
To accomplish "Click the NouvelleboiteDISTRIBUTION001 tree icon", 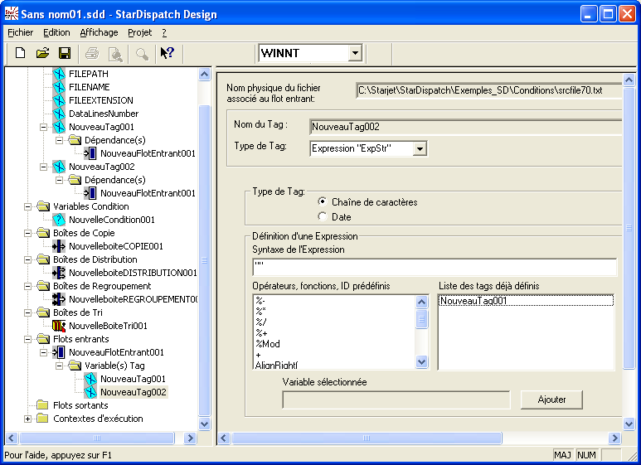I will click(x=59, y=273).
